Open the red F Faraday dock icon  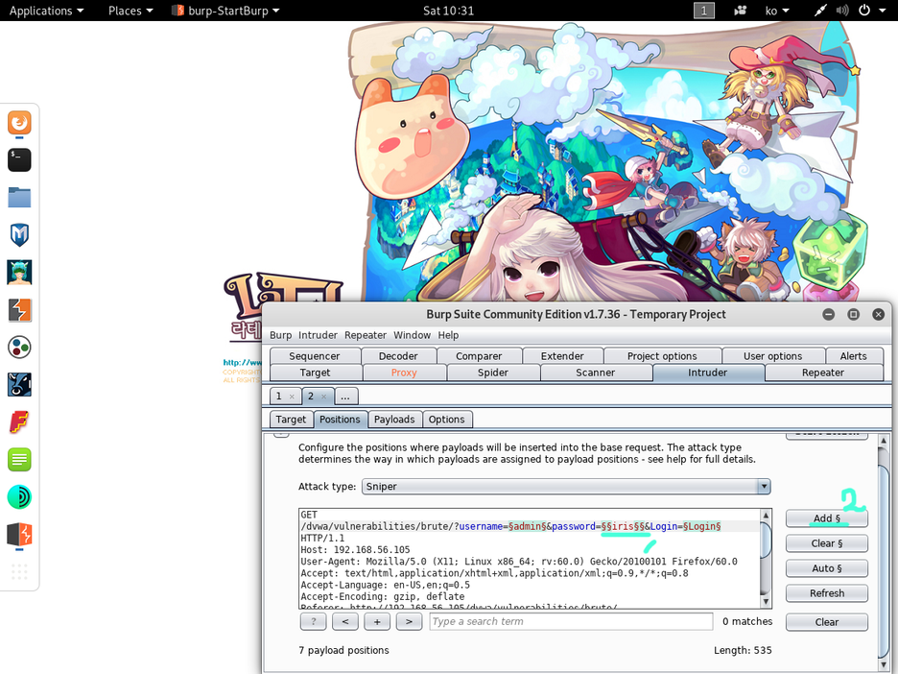[x=19, y=422]
